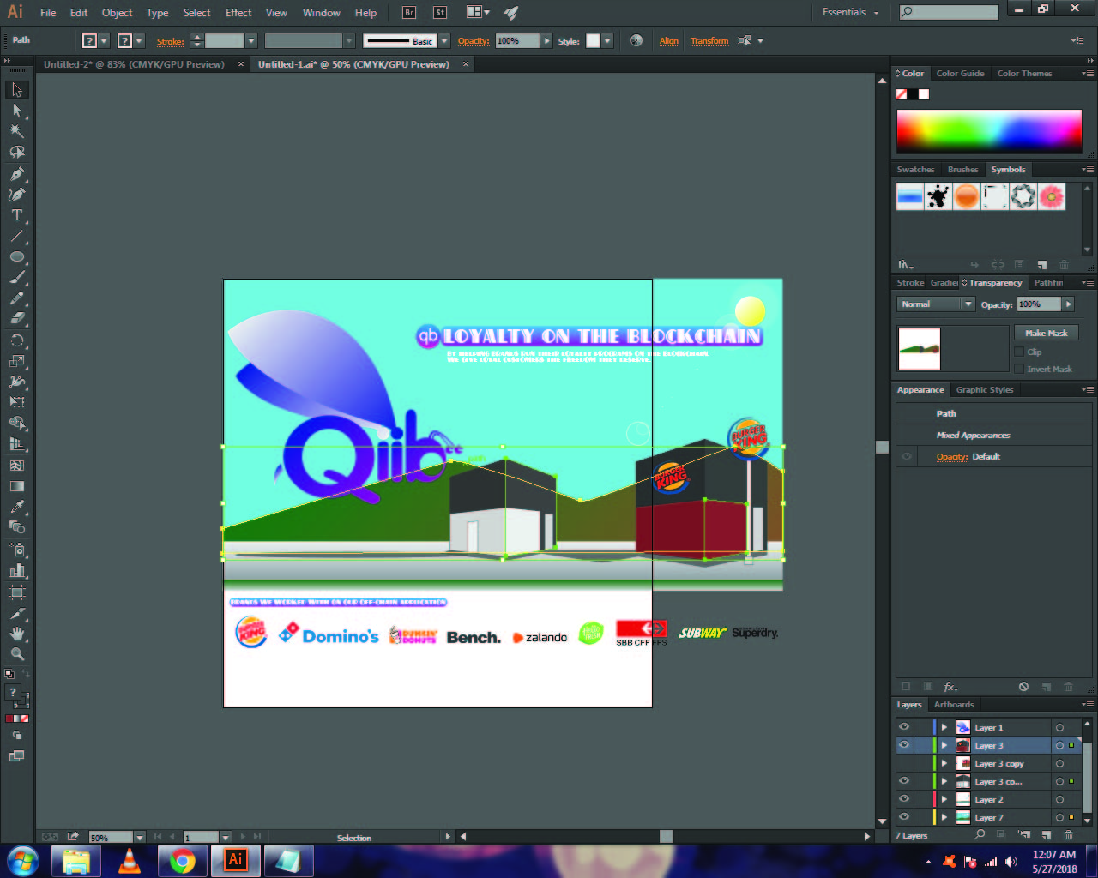Expand Layer 3 copy sublayers

coord(944,763)
